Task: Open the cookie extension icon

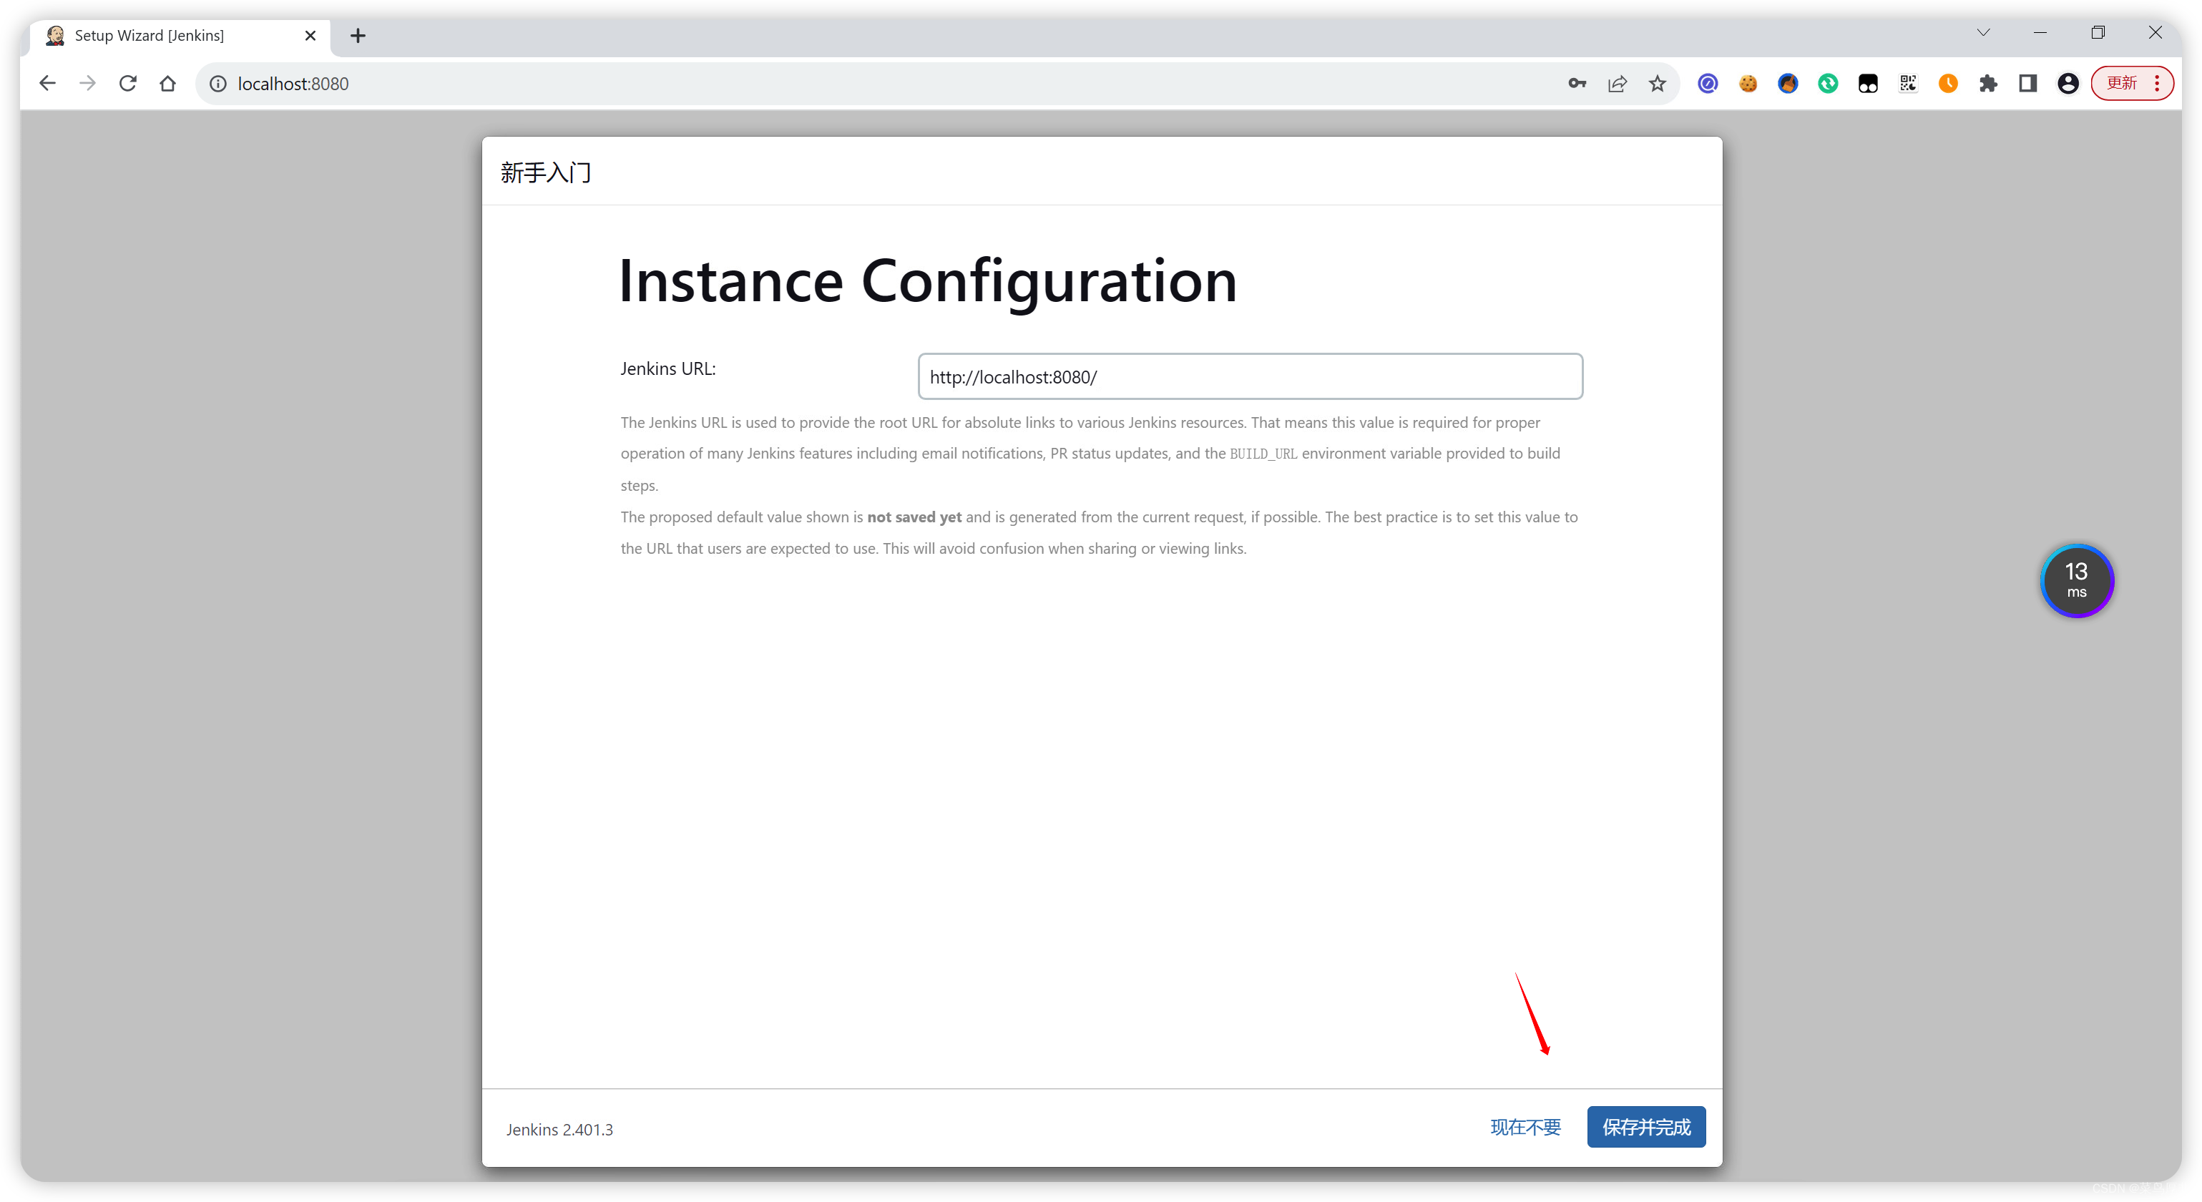Action: tap(1748, 83)
